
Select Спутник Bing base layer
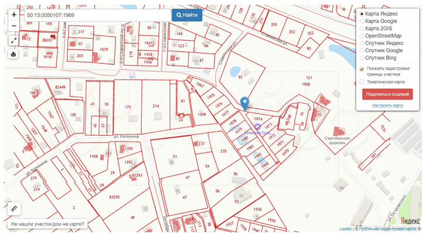(362, 58)
